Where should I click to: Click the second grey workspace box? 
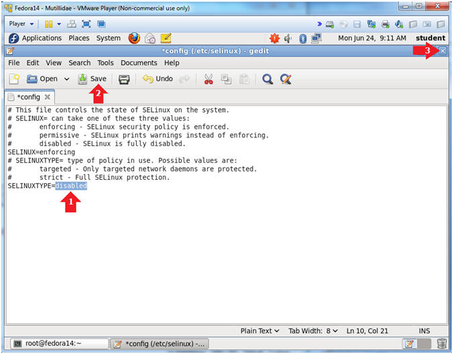click(424, 343)
